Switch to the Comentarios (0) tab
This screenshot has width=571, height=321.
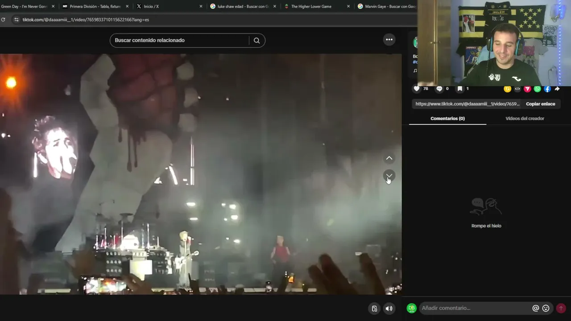[447, 119]
